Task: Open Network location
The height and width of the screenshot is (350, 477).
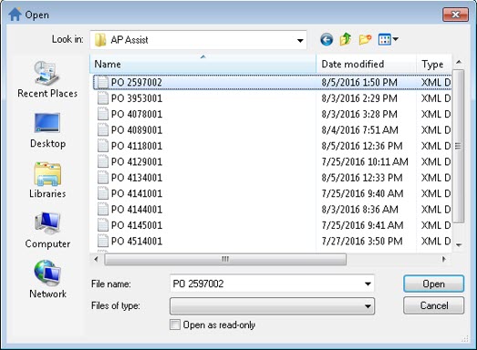Action: (x=47, y=279)
